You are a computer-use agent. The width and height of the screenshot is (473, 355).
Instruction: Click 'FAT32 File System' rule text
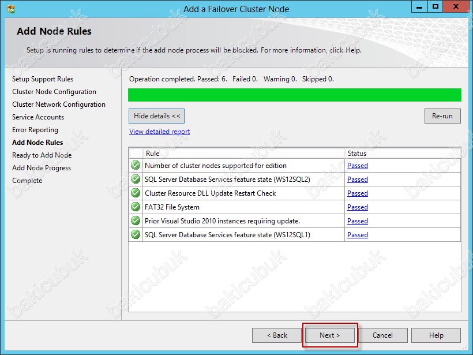172,207
